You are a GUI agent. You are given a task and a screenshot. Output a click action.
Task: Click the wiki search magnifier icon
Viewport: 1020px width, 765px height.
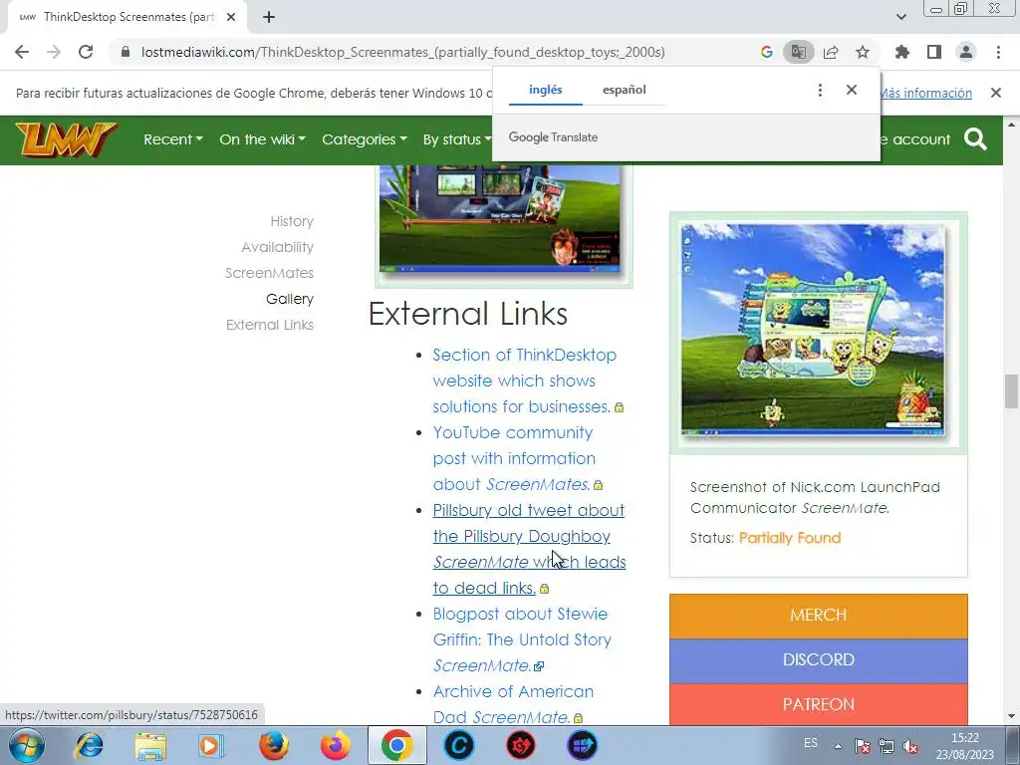975,139
